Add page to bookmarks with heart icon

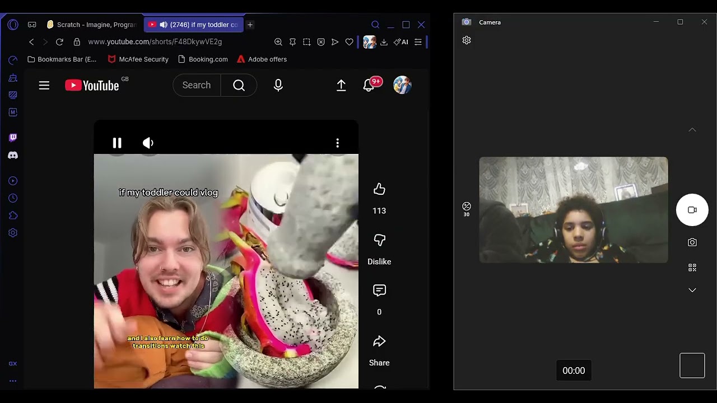click(x=349, y=42)
